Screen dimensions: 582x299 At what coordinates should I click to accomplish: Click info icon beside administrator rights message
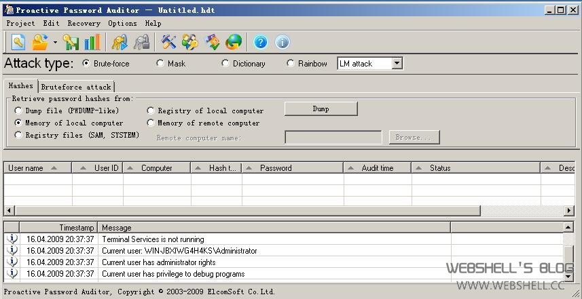point(12,262)
